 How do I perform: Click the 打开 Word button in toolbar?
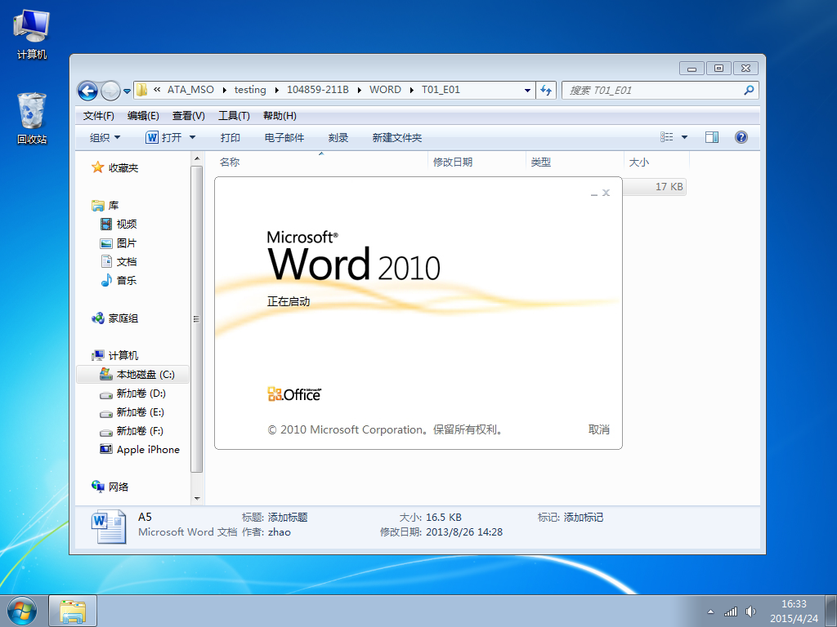[163, 137]
